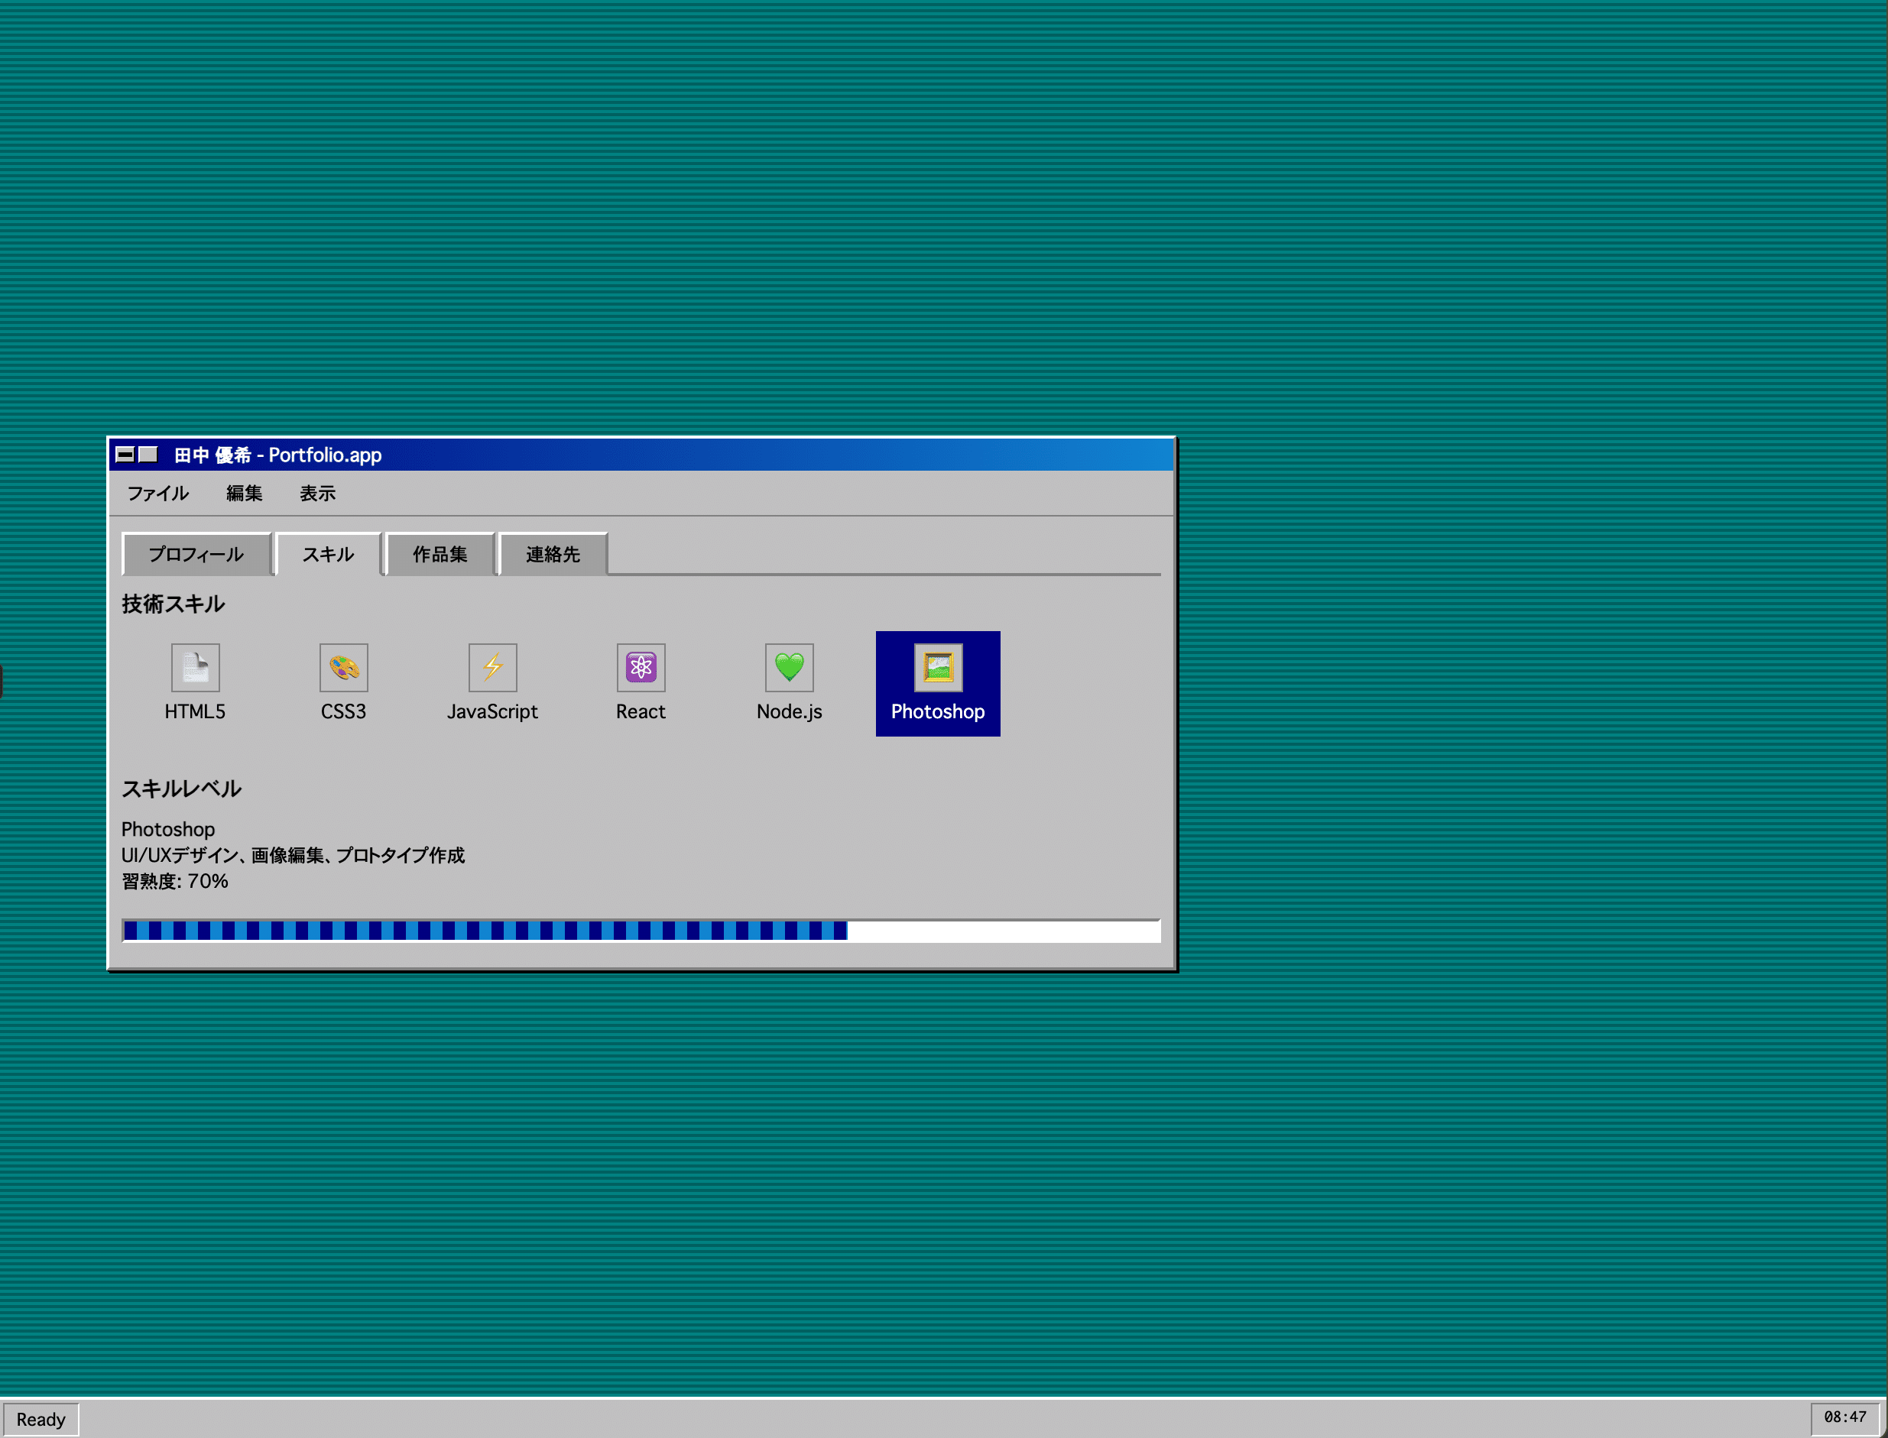Image resolution: width=1888 pixels, height=1438 pixels.
Task: Click the window system menu button
Action: pyautogui.click(x=125, y=455)
